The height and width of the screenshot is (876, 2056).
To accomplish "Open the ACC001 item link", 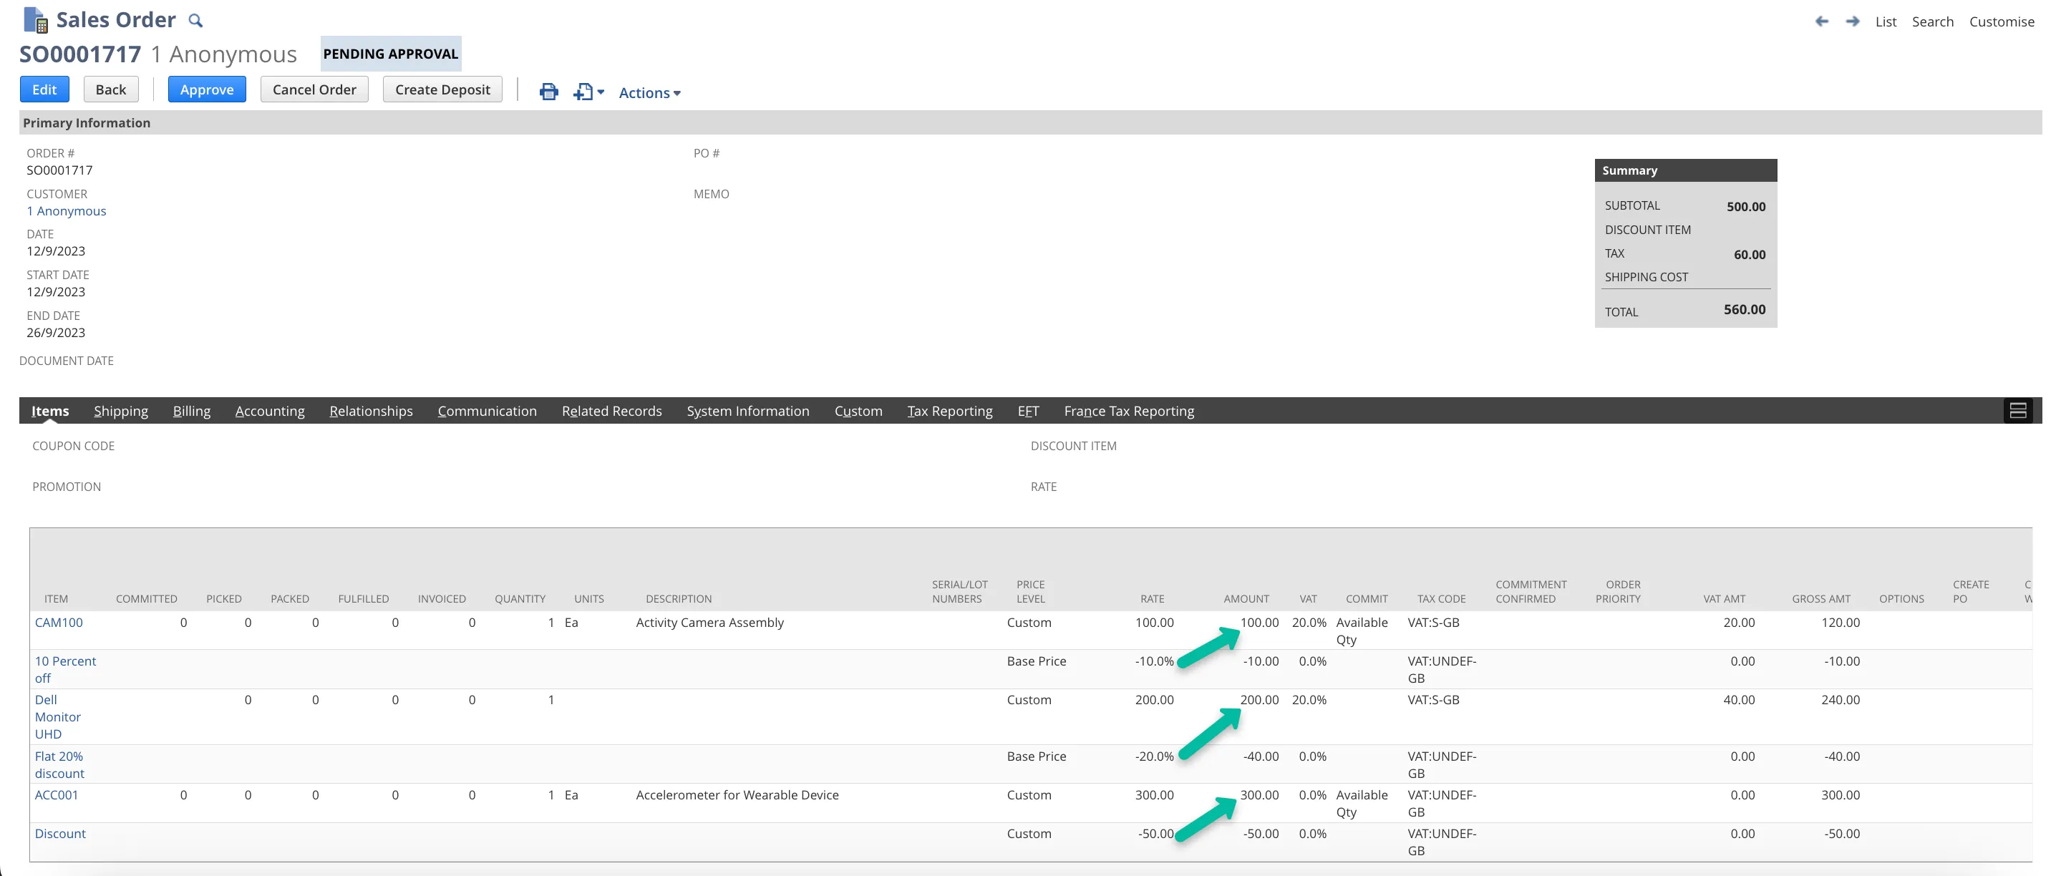I will [56, 794].
